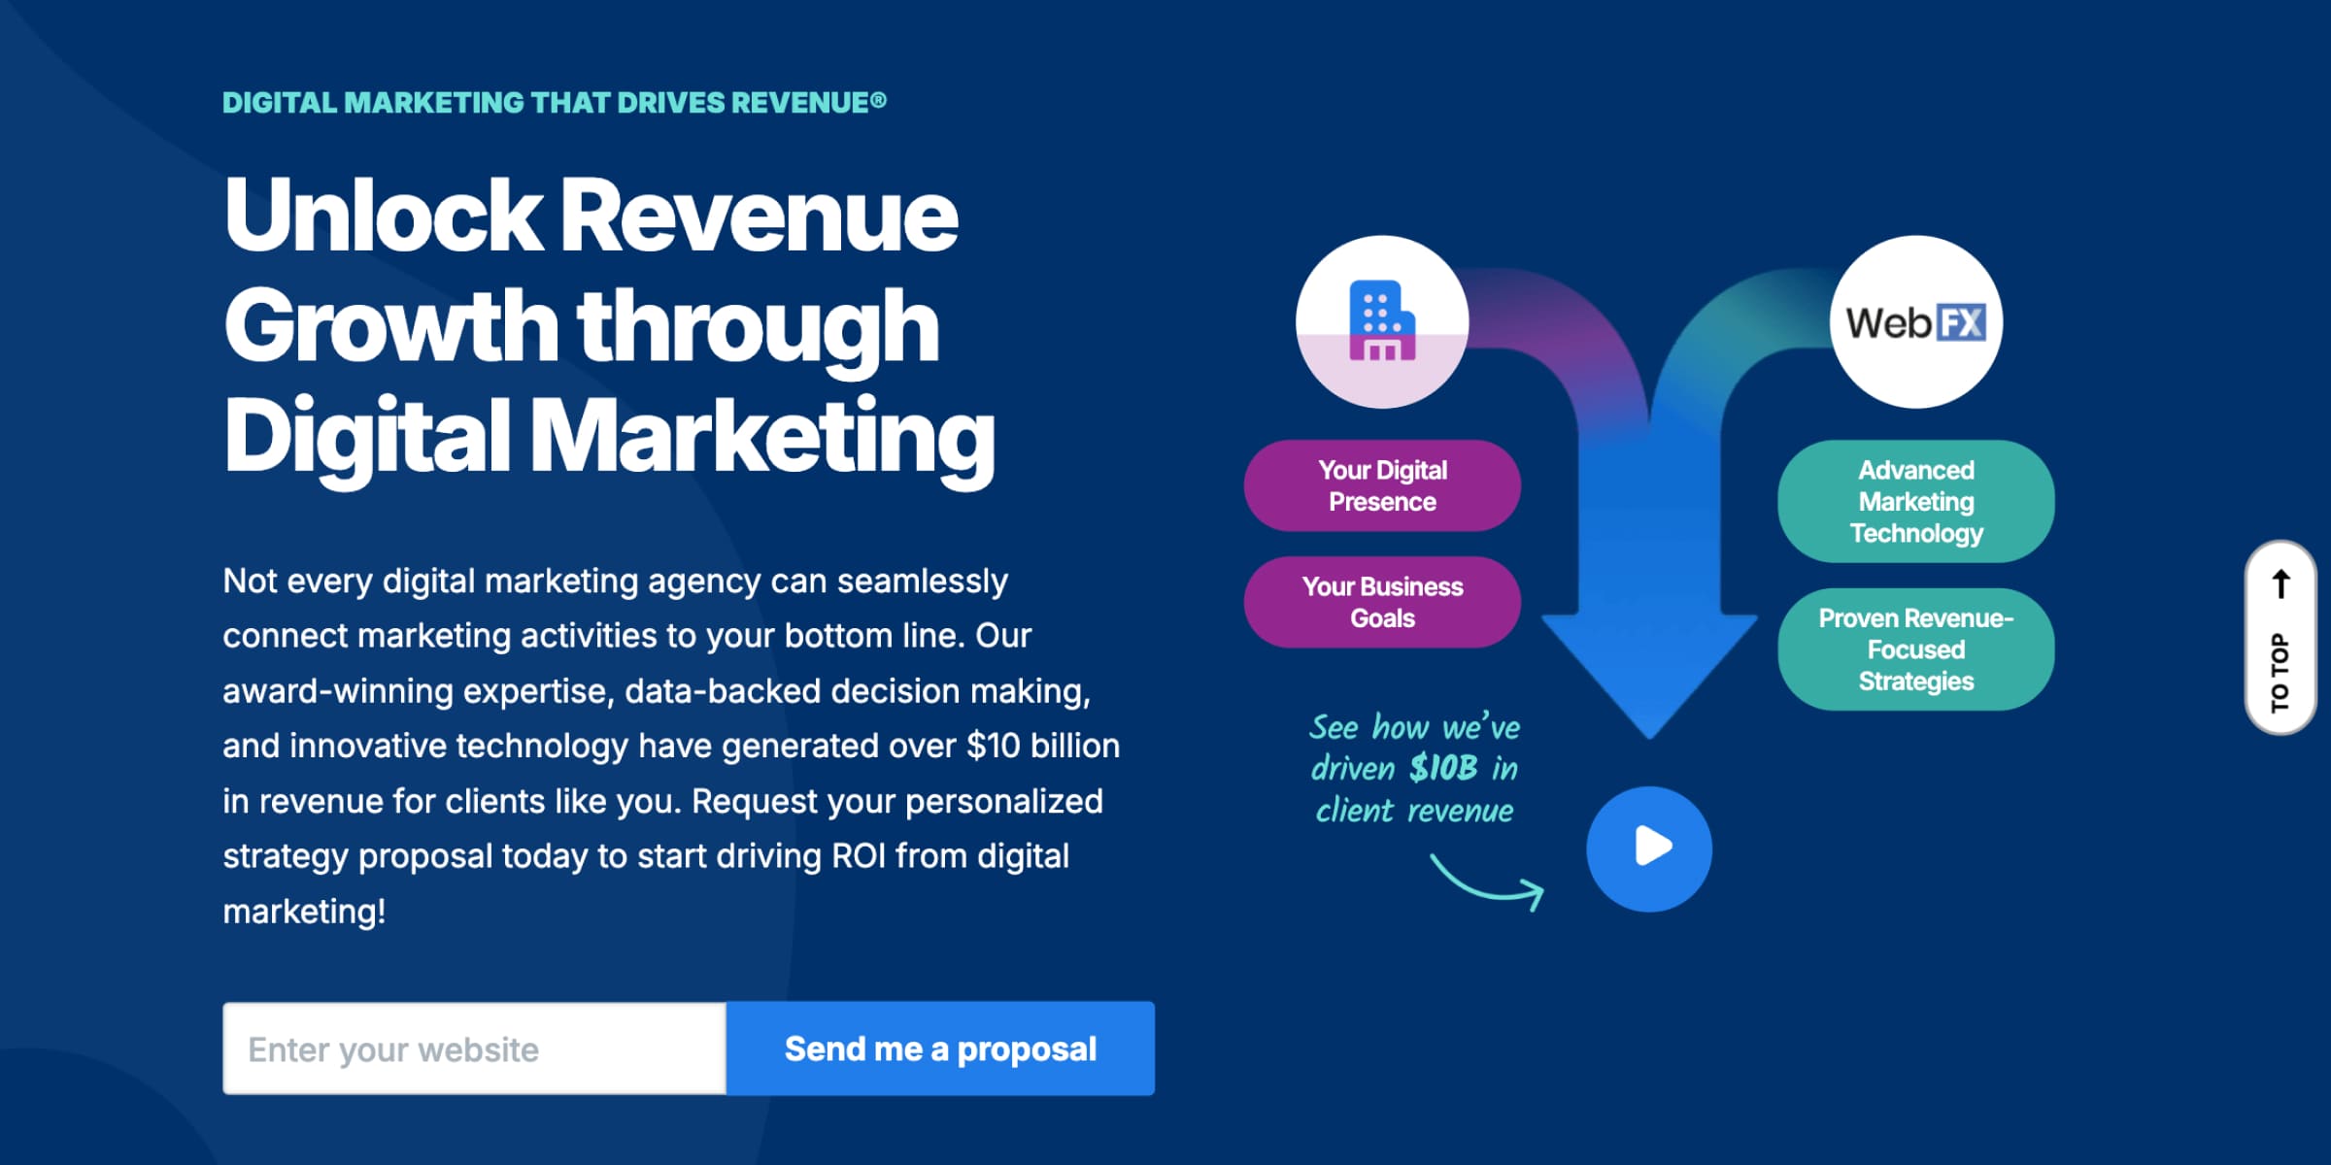
Task: Click the 'Unlock Revenue' headline line
Action: [591, 216]
